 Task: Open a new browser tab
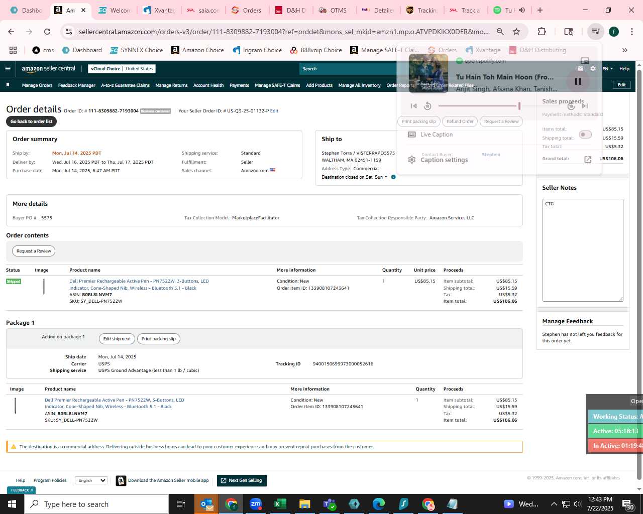(540, 10)
